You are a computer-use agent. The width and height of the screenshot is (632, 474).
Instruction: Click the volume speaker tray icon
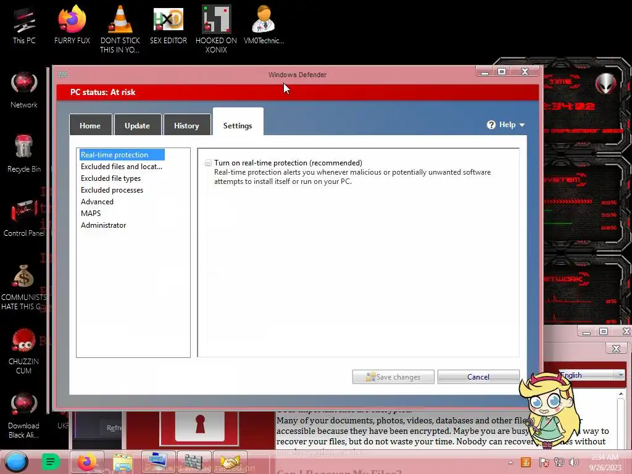click(x=573, y=462)
